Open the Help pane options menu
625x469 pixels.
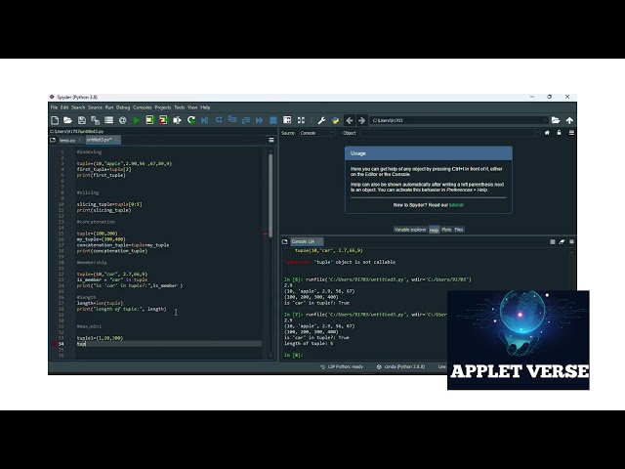click(571, 133)
